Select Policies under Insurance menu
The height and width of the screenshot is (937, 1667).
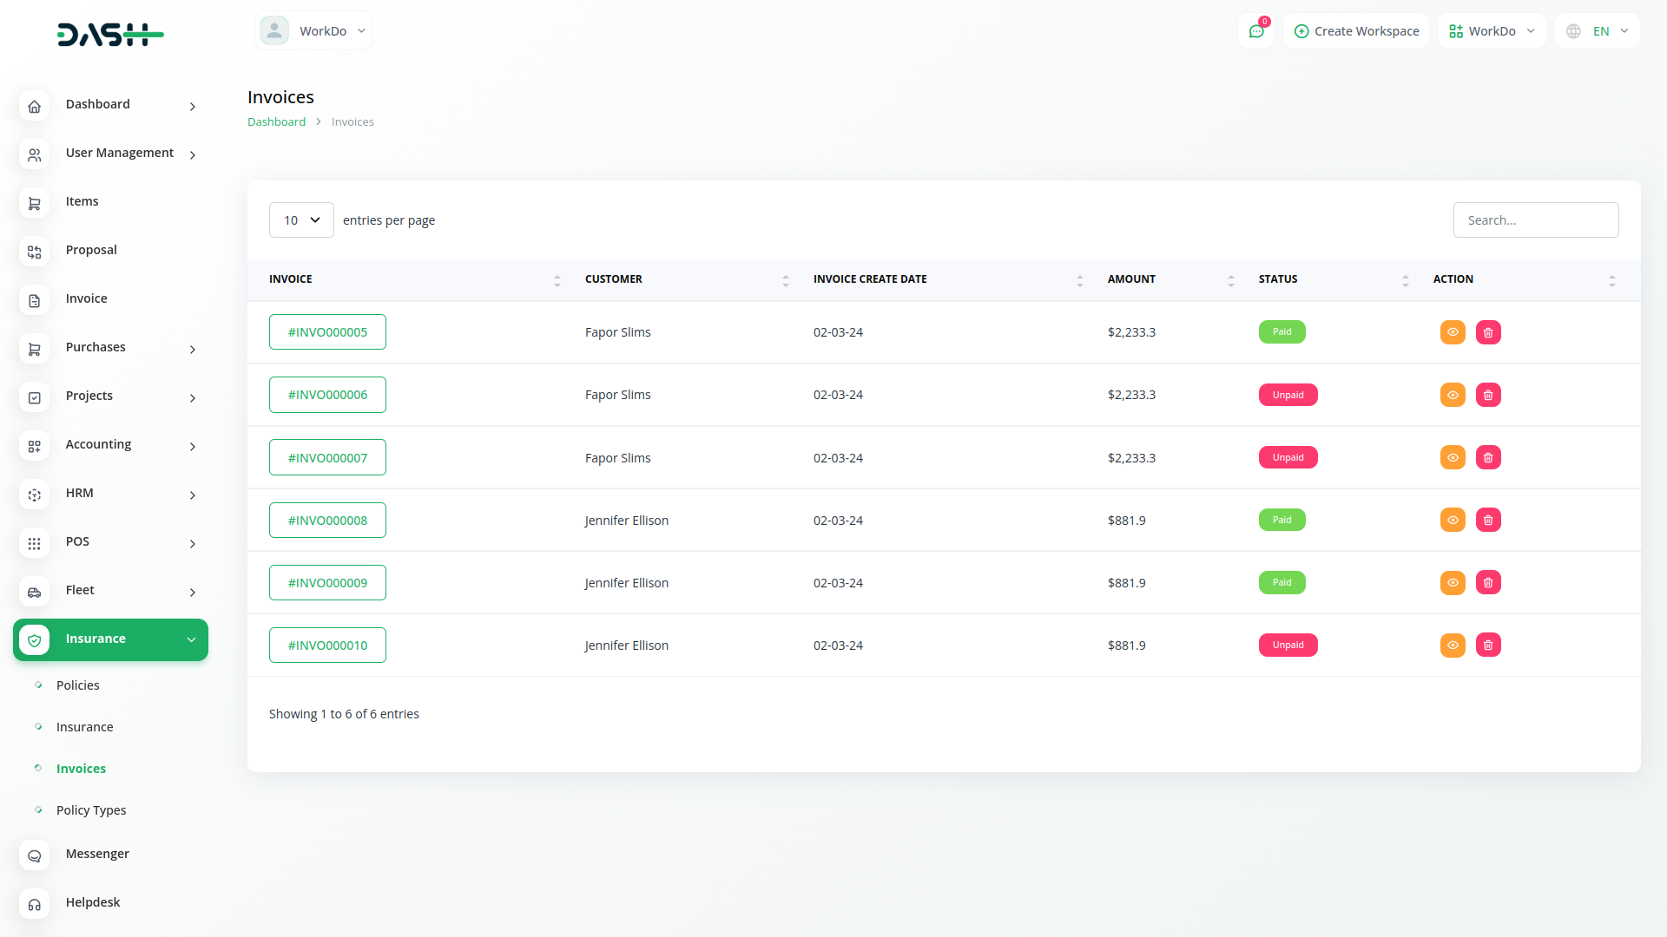point(78,685)
